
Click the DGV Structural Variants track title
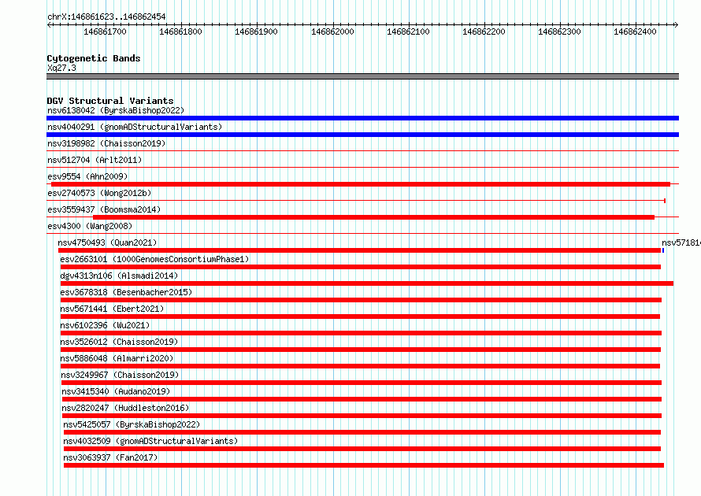pos(110,101)
